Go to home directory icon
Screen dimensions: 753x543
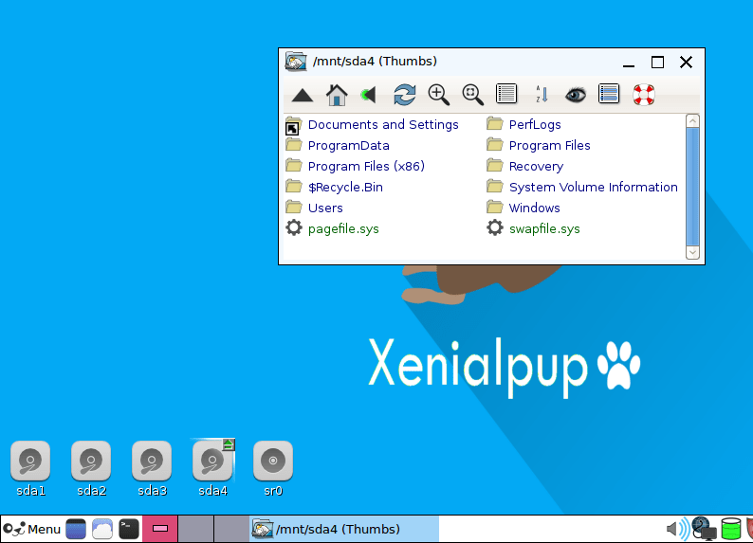coord(337,95)
